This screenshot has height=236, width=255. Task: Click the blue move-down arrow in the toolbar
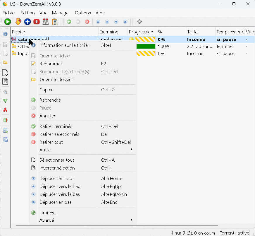click(116, 22)
